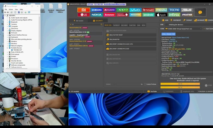Open the Action menu in Device Manager
This screenshot has width=213, height=128.
[x=11, y=9]
